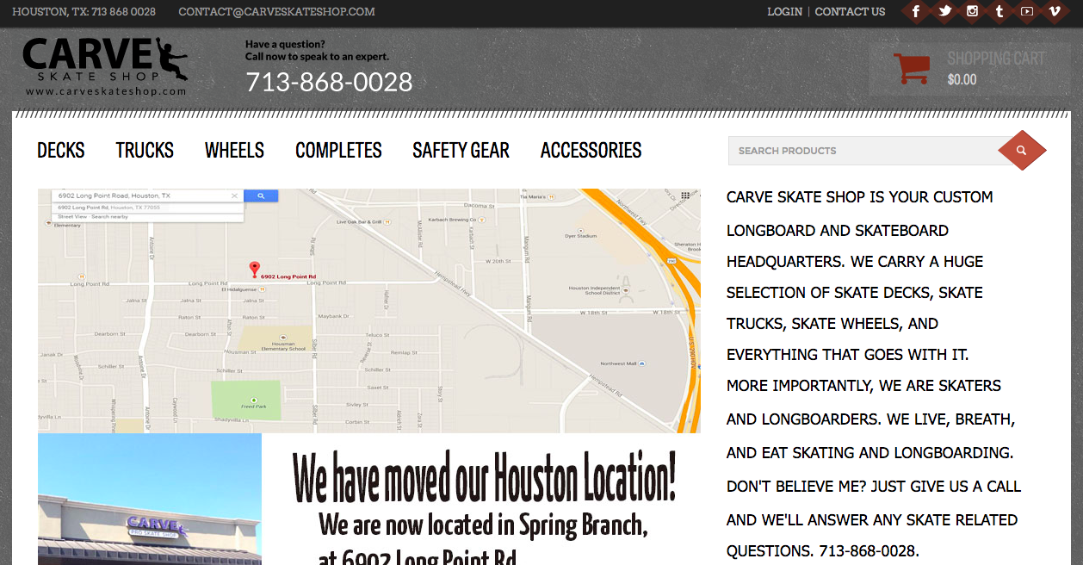Click the red search magnifier button
Screen dimensions: 1083x565
pos(1022,151)
